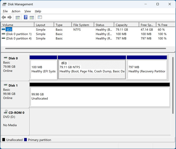Click the Primary partition legend label
Viewport: 176px width, 149px height.
coord(39,140)
